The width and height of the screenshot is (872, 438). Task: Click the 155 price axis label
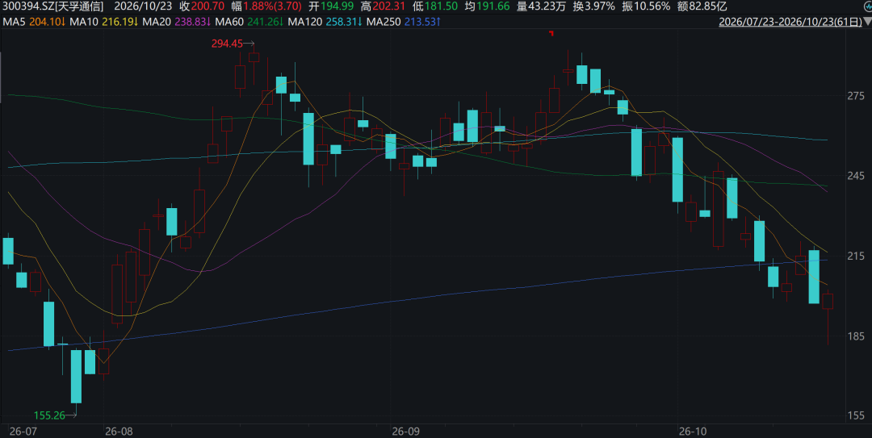click(856, 415)
